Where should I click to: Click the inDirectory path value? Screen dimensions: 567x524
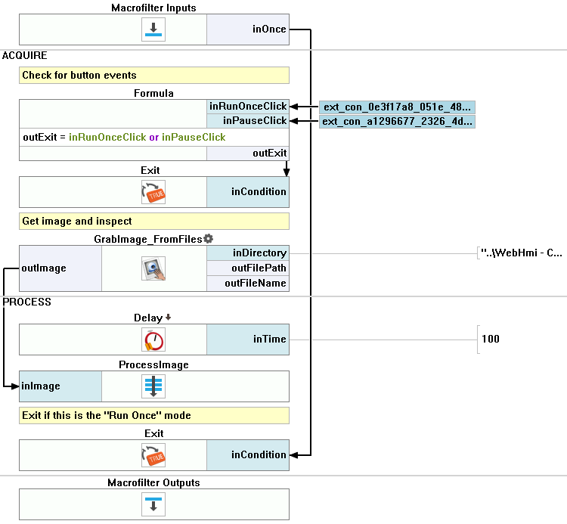click(521, 253)
